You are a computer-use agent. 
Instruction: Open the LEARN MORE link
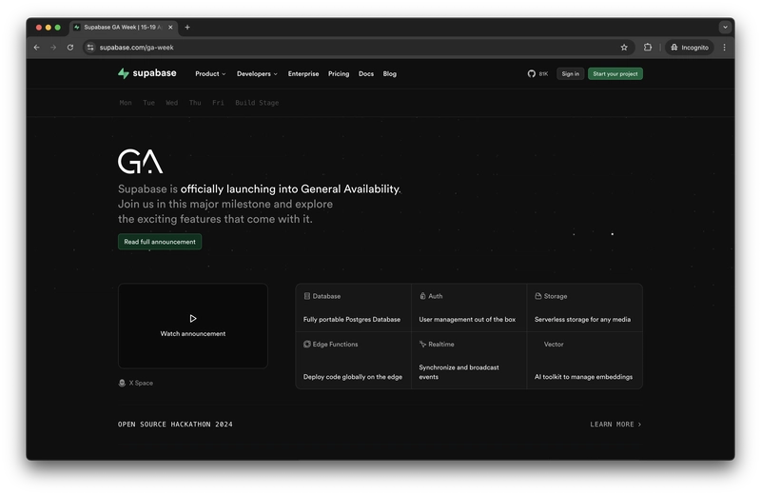[x=615, y=424]
